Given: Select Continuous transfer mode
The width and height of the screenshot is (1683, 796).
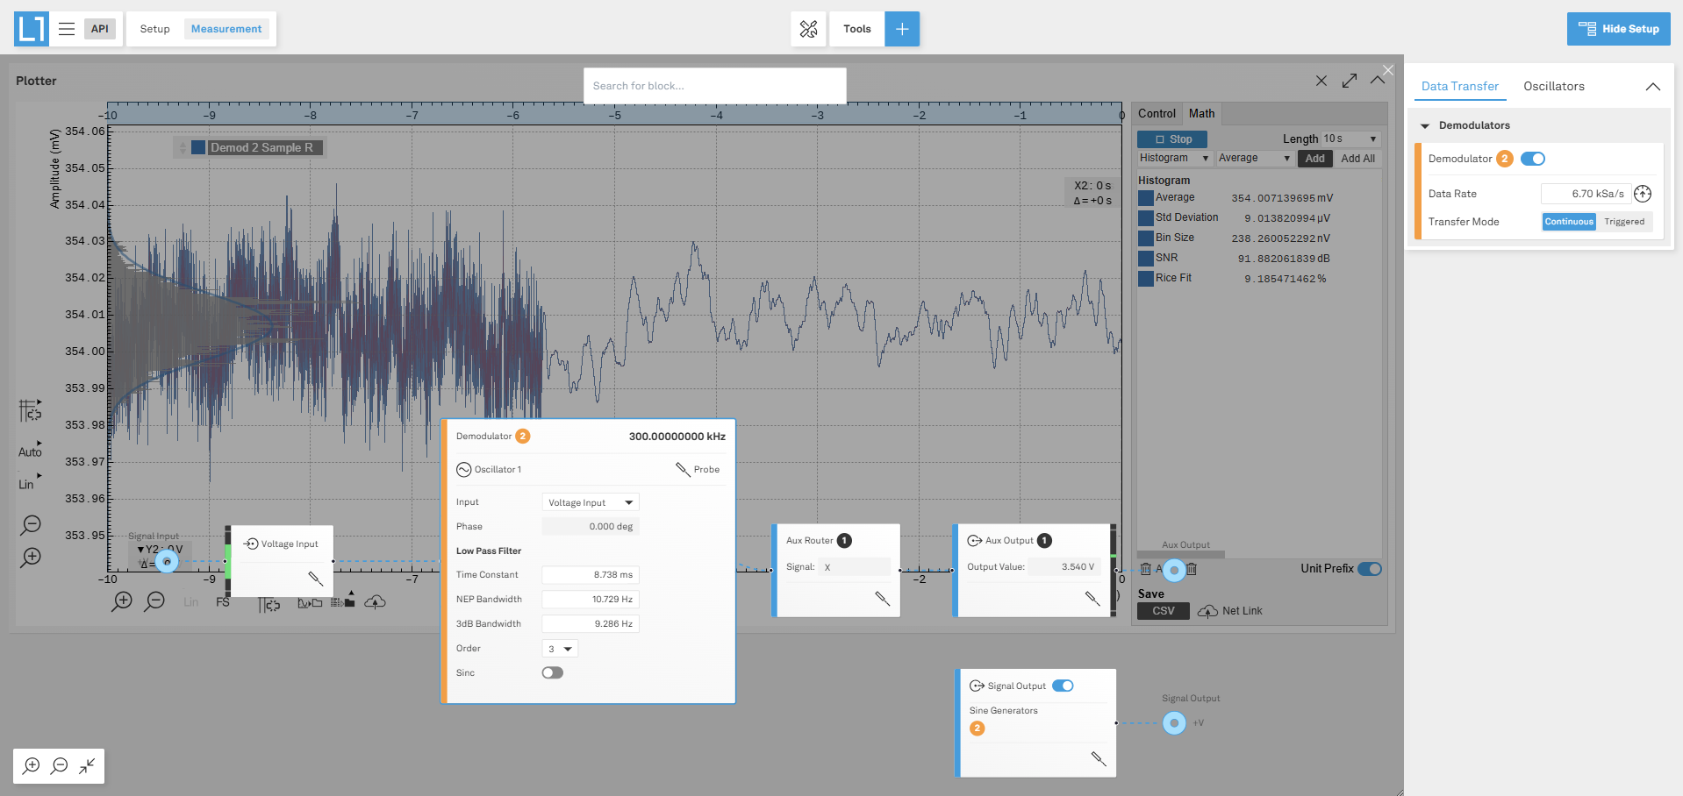Looking at the screenshot, I should point(1569,222).
